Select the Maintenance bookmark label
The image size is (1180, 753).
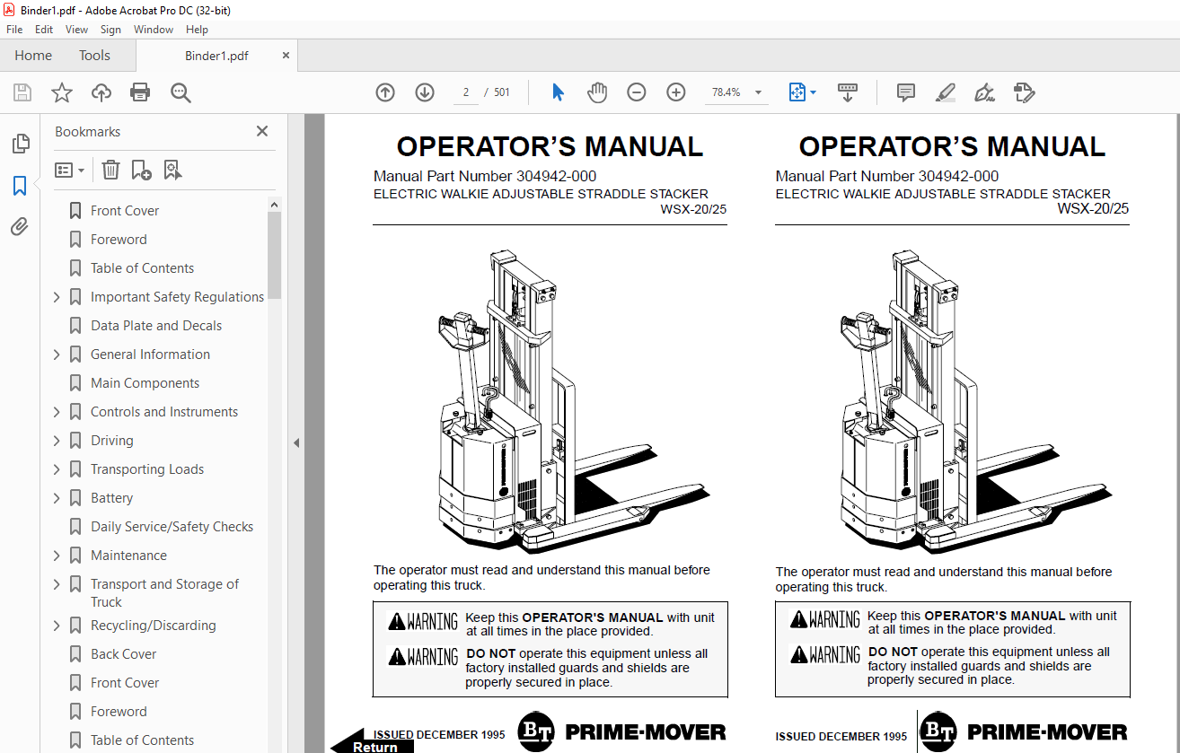pyautogui.click(x=128, y=556)
